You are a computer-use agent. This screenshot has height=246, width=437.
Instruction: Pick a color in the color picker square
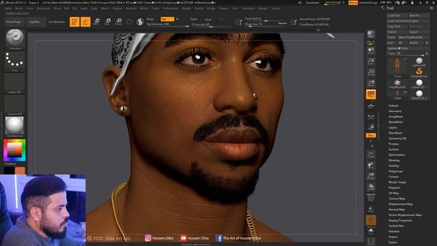(14, 150)
